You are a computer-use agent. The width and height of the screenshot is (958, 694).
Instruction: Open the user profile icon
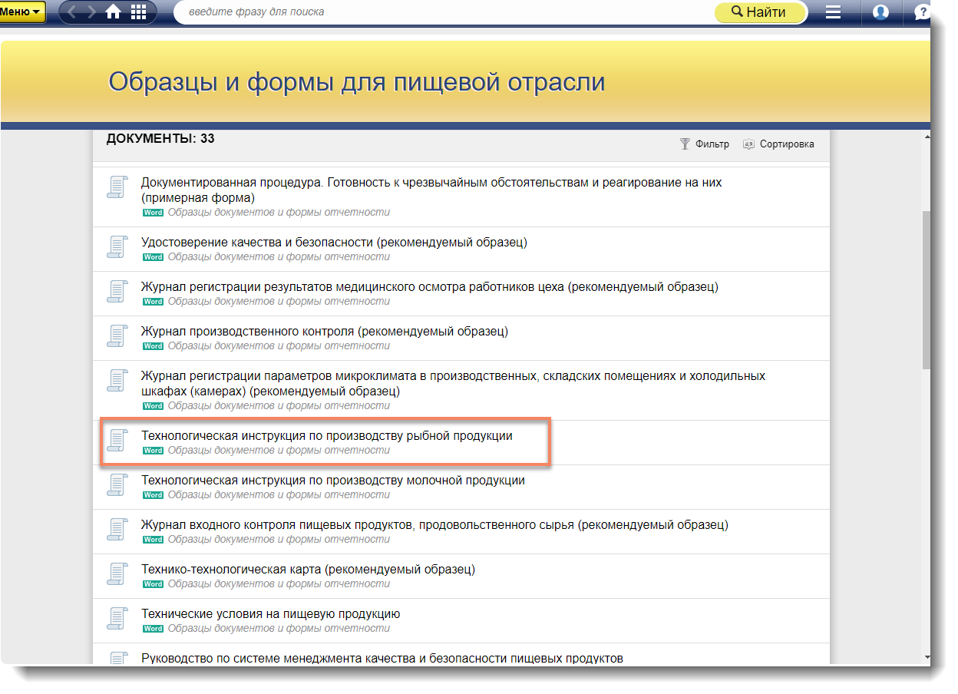click(880, 12)
